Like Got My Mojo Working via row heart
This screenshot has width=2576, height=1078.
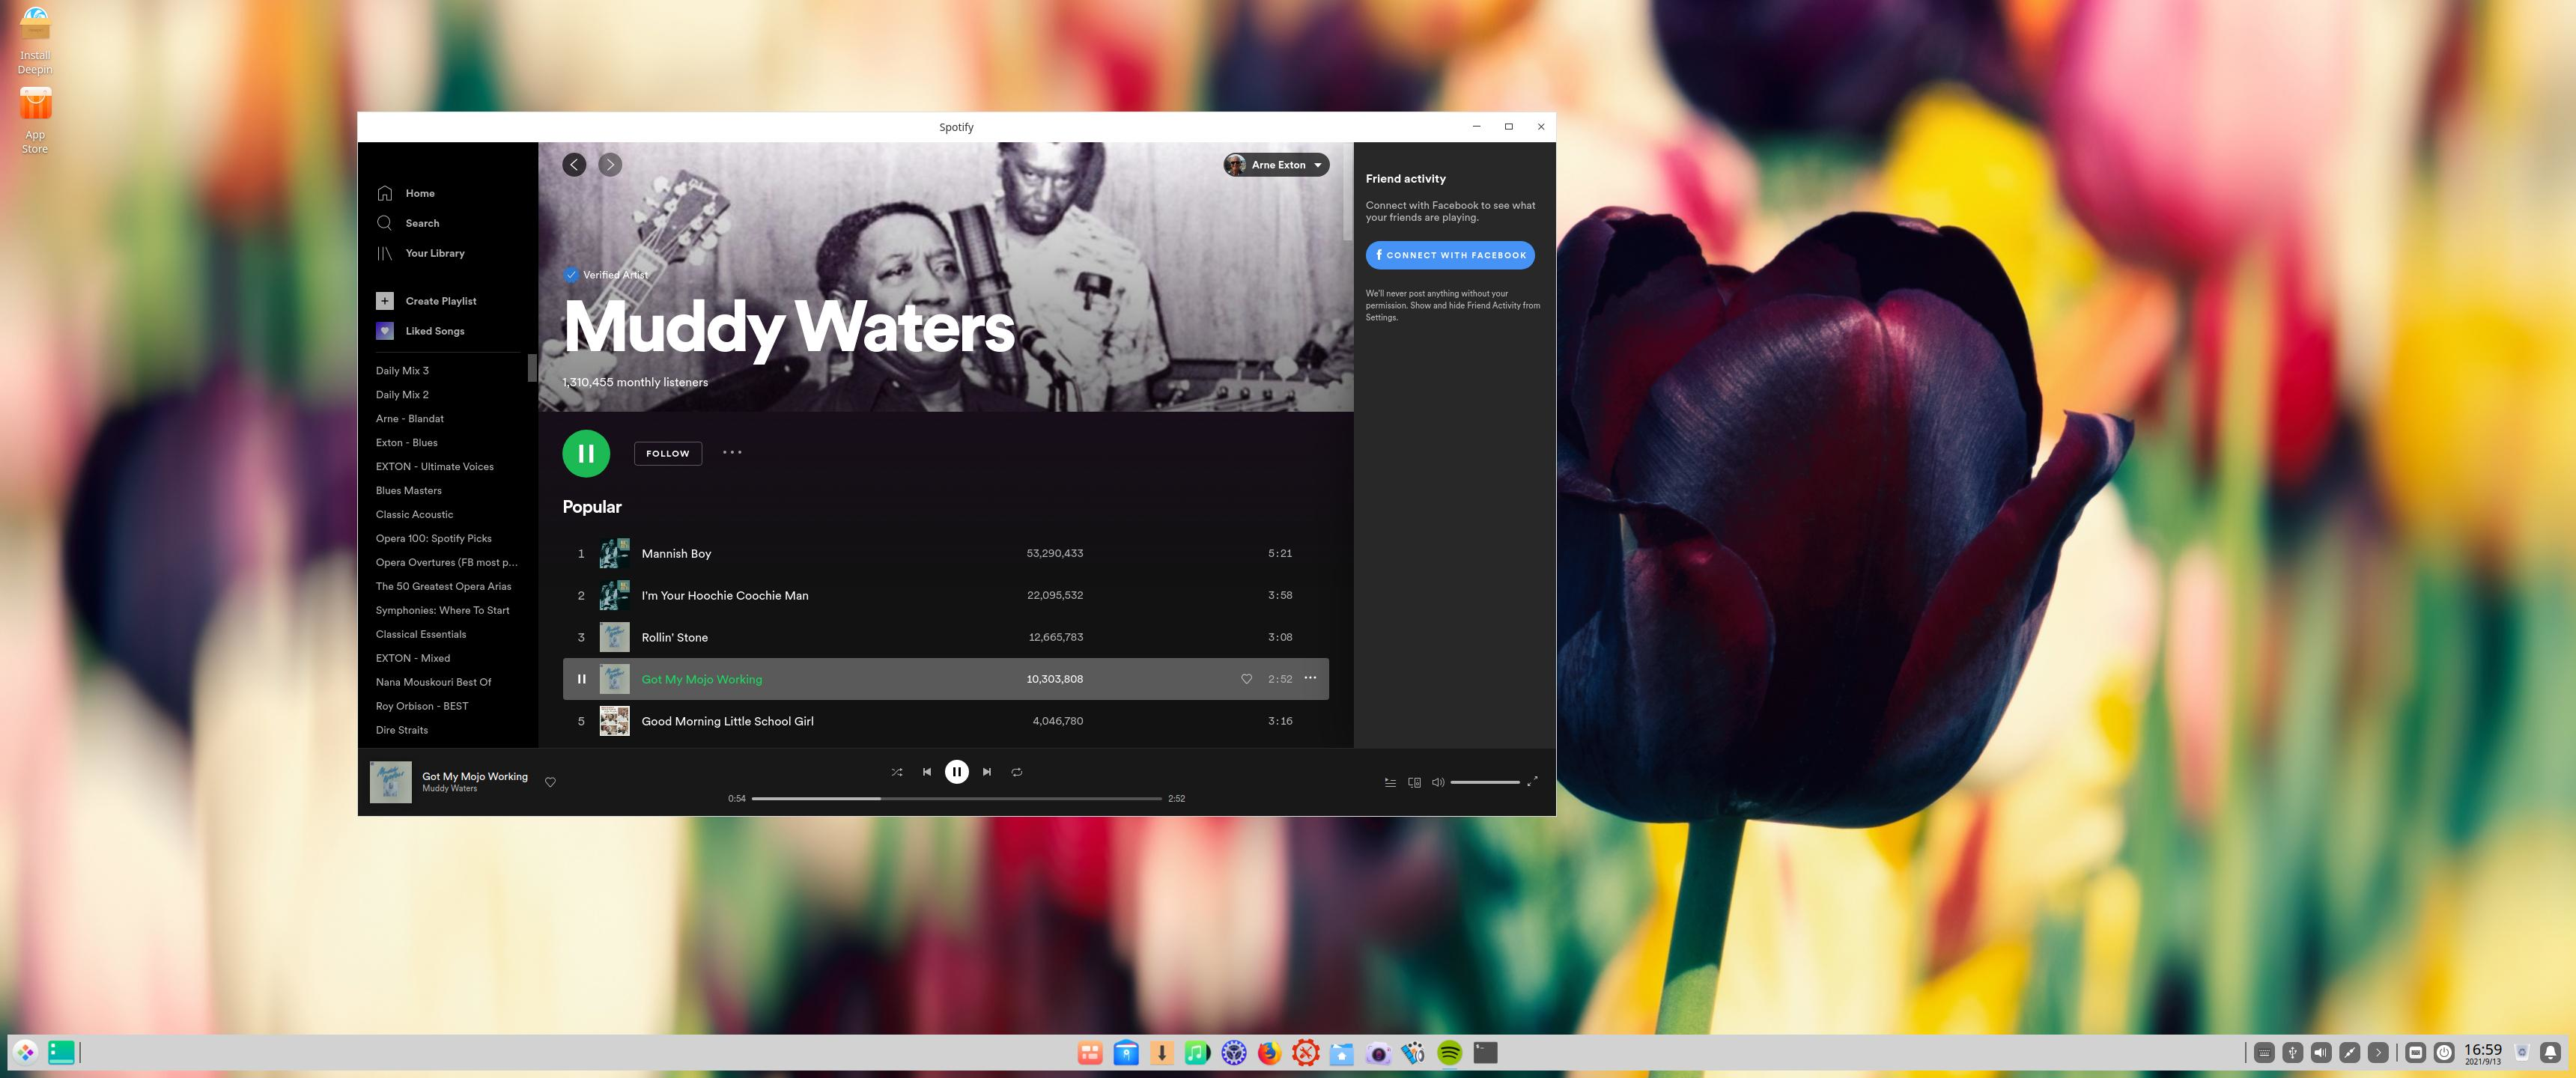(1246, 679)
